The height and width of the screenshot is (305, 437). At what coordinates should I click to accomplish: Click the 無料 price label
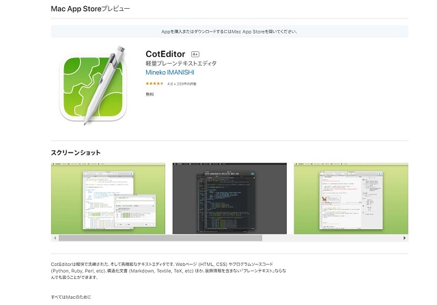(x=150, y=94)
